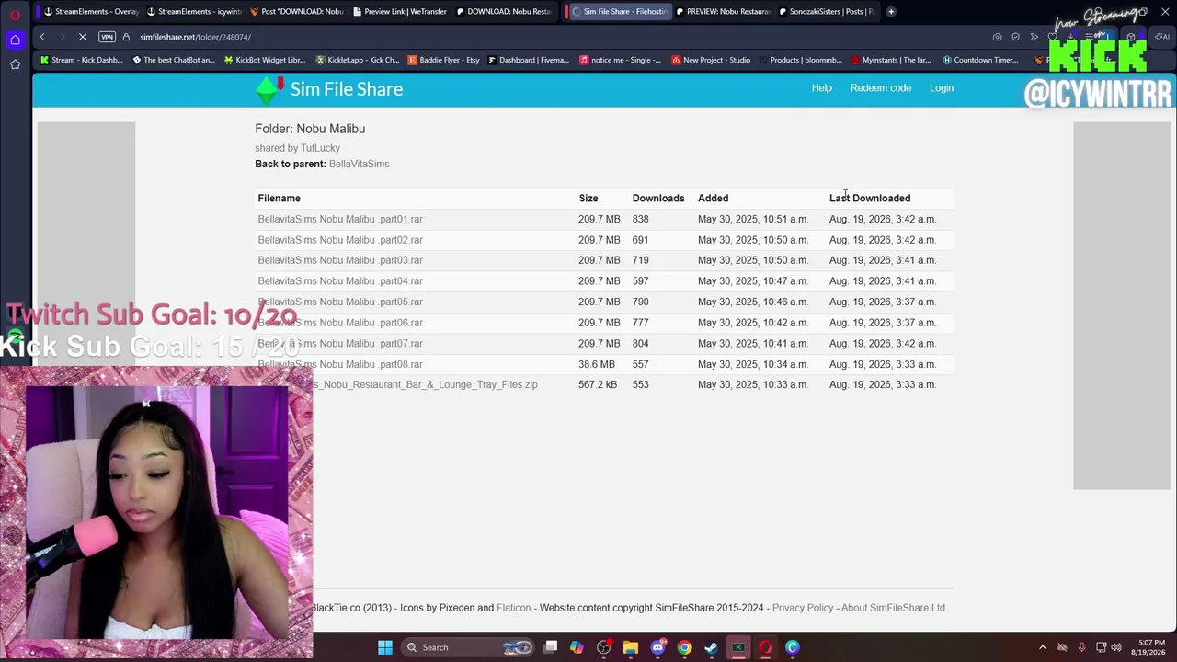
Task: Go back to parent folder BellaVitaSims
Action: pos(359,164)
